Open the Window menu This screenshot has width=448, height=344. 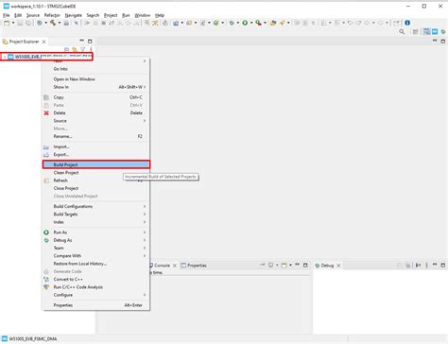click(143, 15)
